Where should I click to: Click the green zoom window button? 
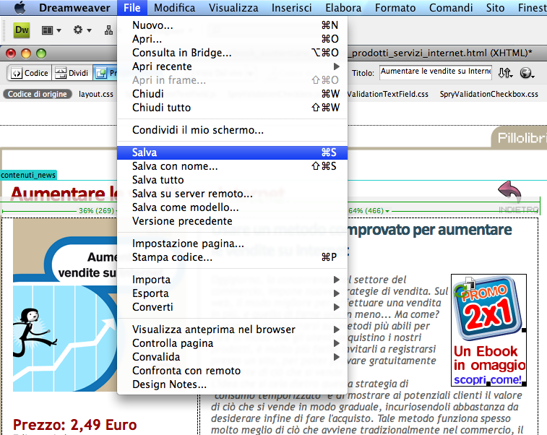pyautogui.click(x=41, y=53)
